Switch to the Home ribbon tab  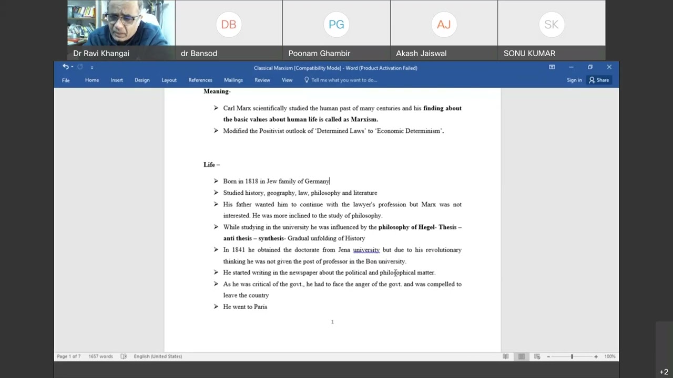pyautogui.click(x=92, y=80)
